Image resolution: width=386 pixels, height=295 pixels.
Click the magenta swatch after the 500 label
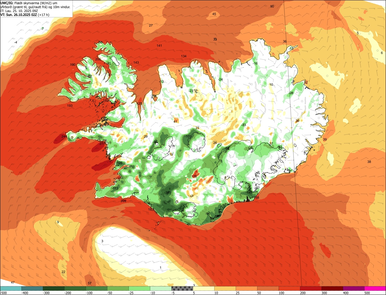375,288
